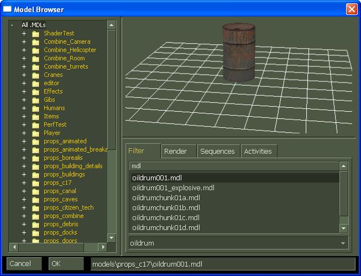361x276 pixels.
Task: Expand the Humans tree node
Action: pos(24,108)
